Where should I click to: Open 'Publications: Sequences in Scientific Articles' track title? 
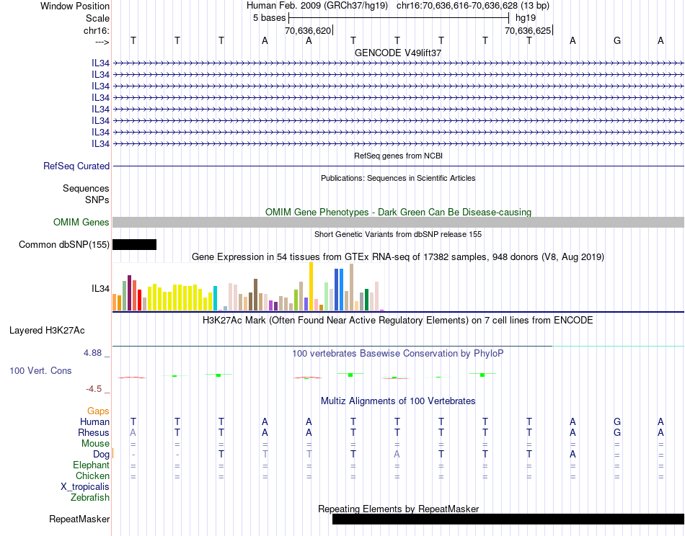coord(398,178)
